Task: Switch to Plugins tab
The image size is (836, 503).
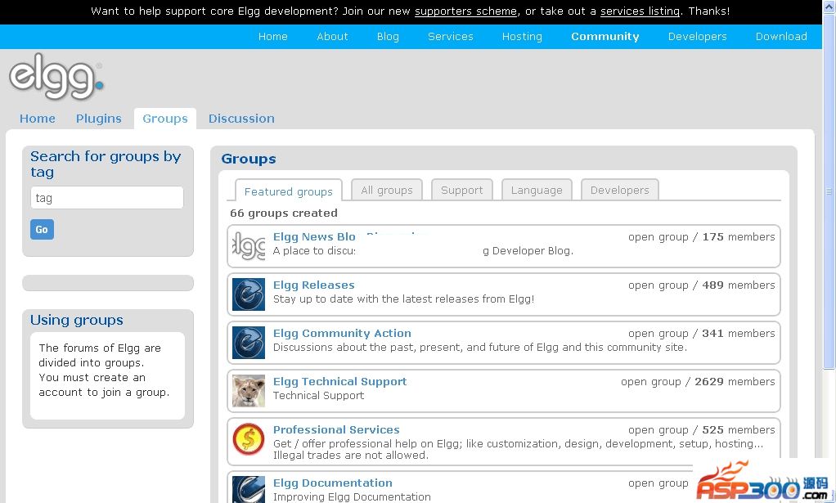Action: [x=99, y=119]
